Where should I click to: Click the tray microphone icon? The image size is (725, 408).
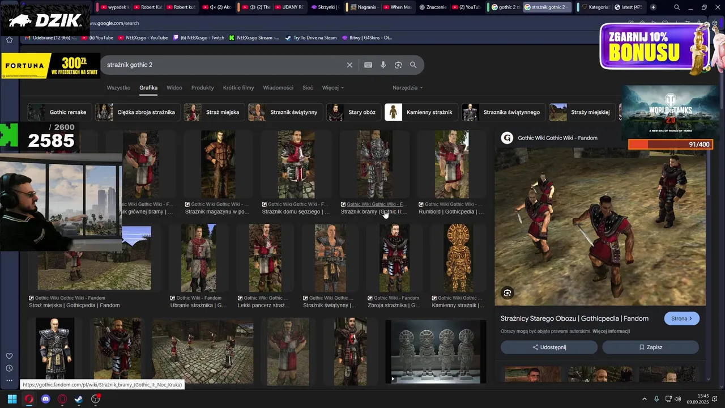pyautogui.click(x=656, y=399)
